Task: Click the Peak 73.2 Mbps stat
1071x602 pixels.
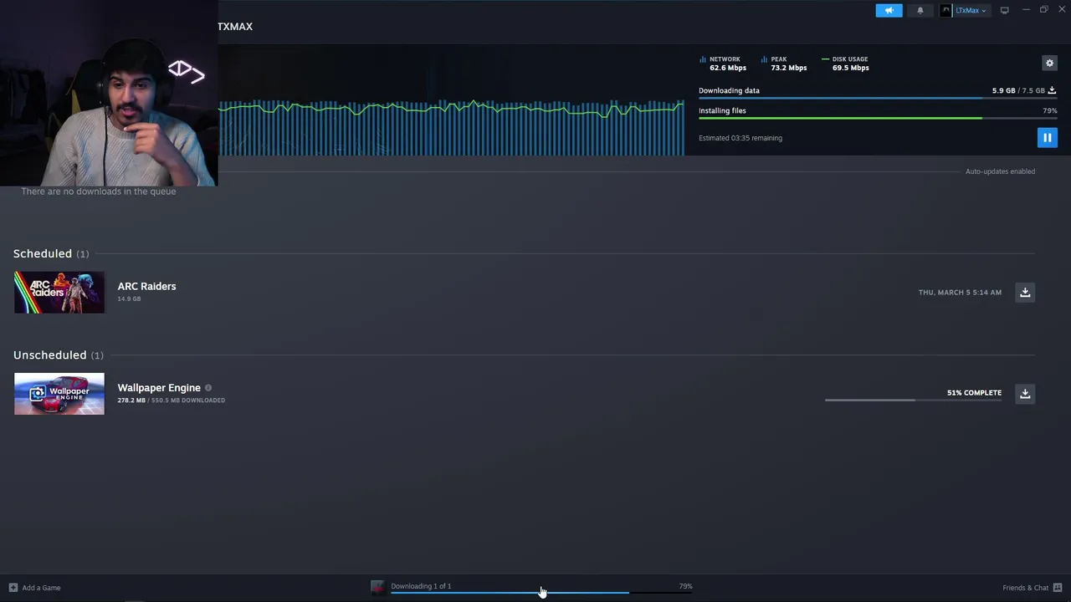Action: coord(784,64)
